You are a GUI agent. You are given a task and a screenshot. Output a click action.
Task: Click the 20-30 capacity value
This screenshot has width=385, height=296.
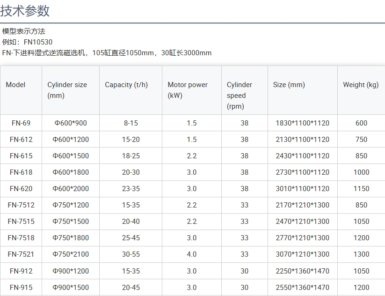pos(131,172)
